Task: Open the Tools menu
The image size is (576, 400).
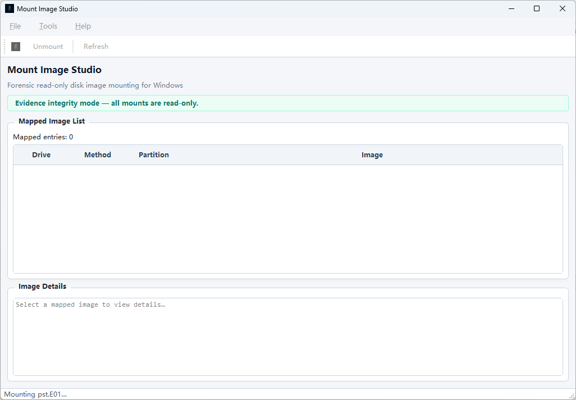Action: [x=48, y=26]
